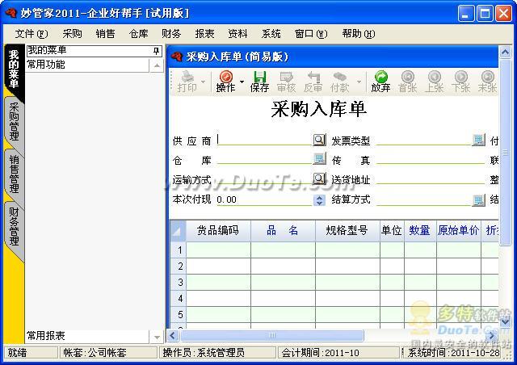This screenshot has height=365, width=517.
Task: Click the horizontal scrollbar thumb
Action: (271, 336)
